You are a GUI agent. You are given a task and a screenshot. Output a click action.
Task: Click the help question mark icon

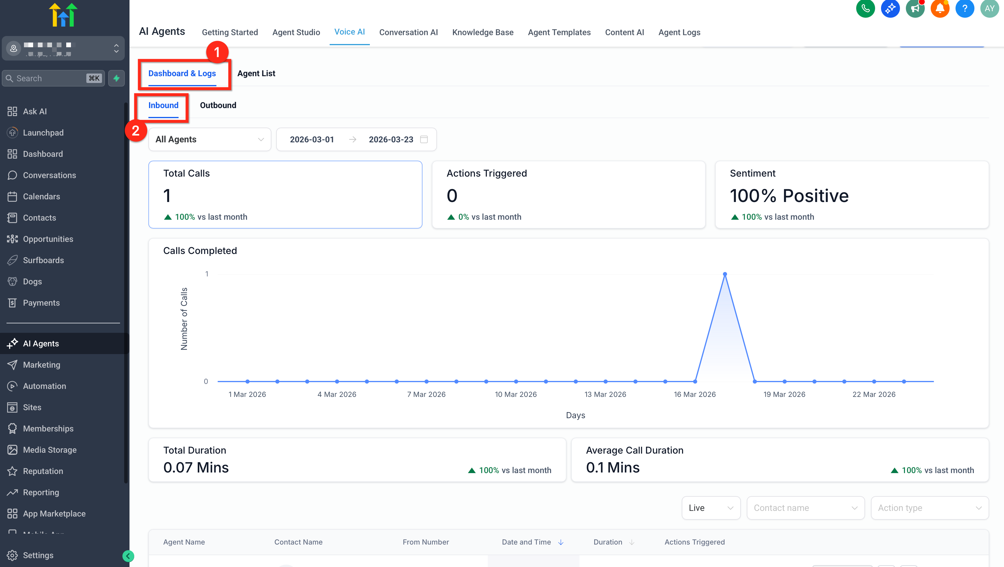click(x=965, y=8)
